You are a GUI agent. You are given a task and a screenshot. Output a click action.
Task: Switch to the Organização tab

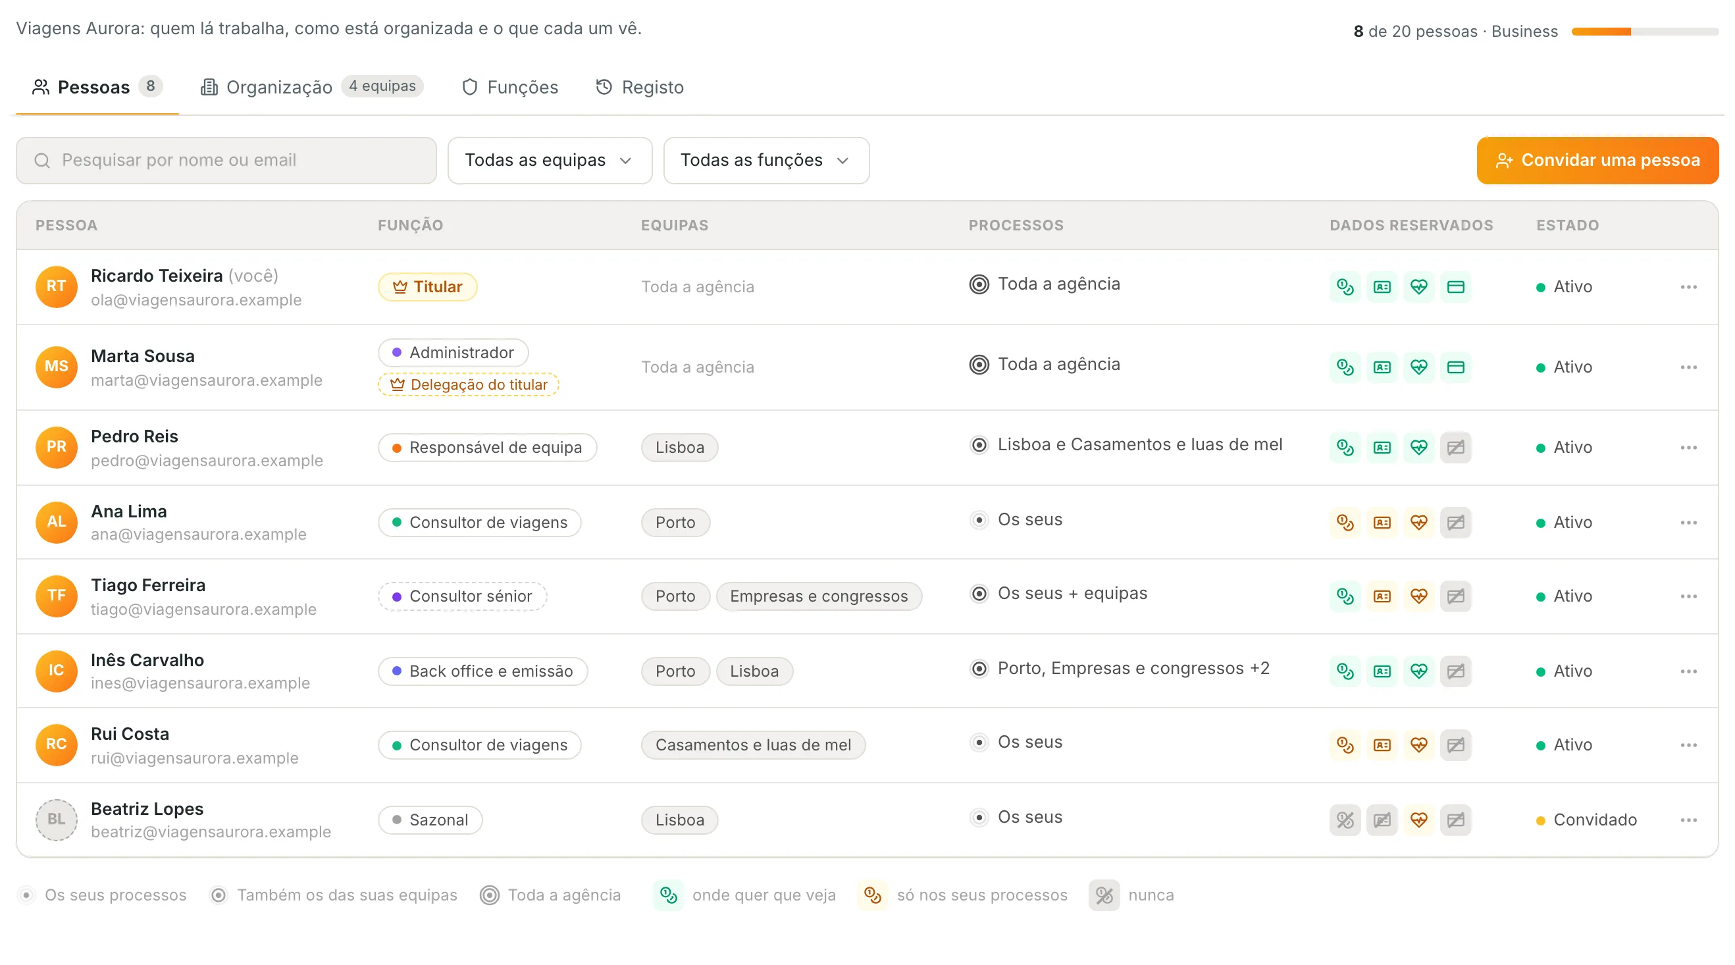click(x=312, y=87)
